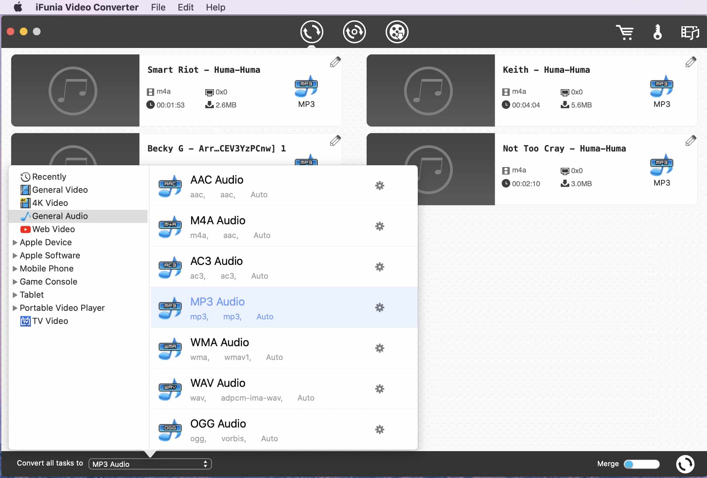Expand the Mobile Phone category
Screen dimensions: 707x478
[15, 269]
